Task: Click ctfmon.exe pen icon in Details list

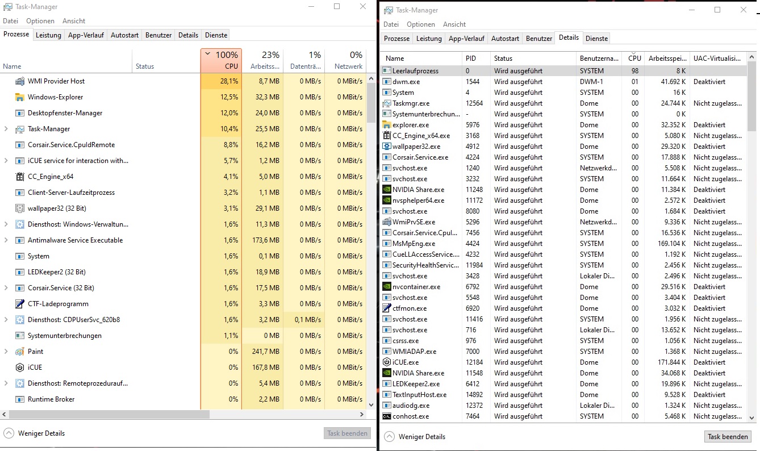Action: tap(387, 308)
